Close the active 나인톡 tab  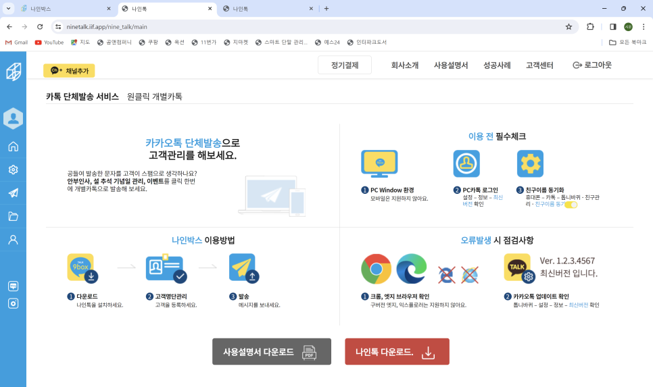coord(210,9)
